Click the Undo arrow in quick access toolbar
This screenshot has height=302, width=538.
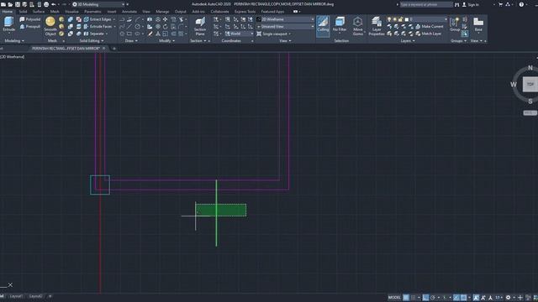(54, 4)
